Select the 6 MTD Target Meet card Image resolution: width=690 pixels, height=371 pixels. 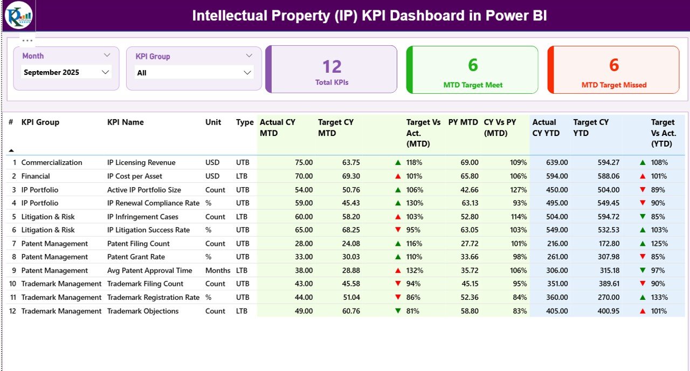pos(472,69)
